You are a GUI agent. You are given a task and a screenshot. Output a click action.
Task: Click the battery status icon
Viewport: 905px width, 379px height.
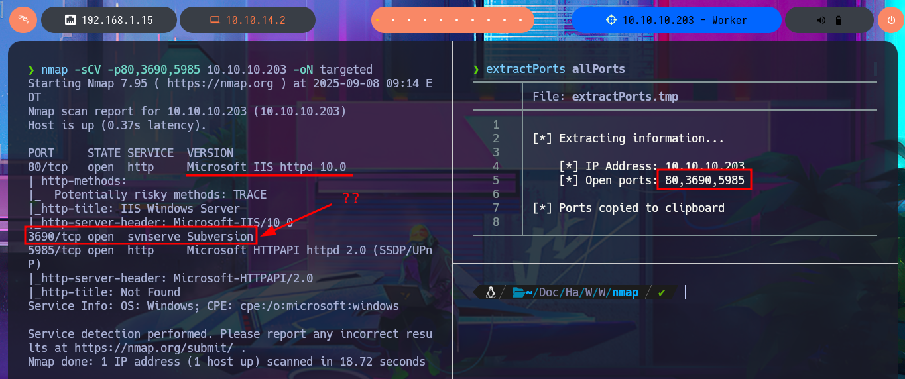click(x=838, y=20)
